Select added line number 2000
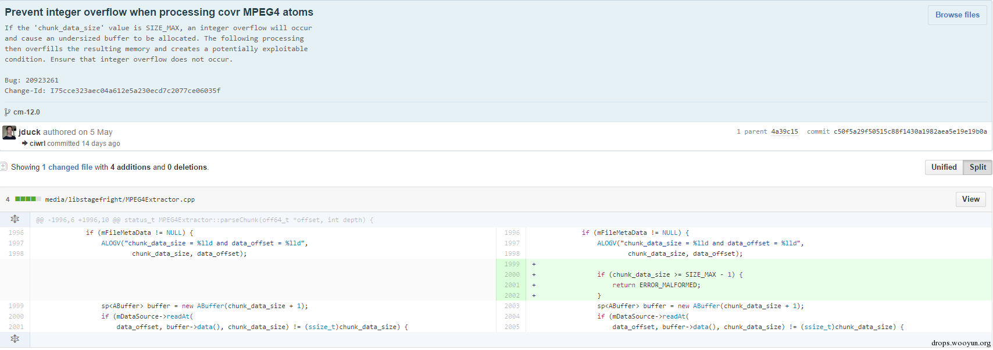 click(x=512, y=274)
